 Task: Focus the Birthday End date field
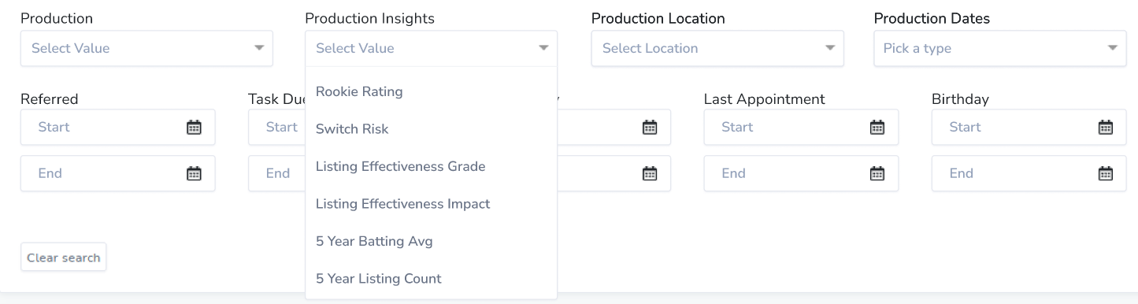pyautogui.click(x=1029, y=173)
